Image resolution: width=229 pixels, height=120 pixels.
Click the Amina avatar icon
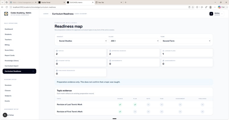tap(211, 14)
